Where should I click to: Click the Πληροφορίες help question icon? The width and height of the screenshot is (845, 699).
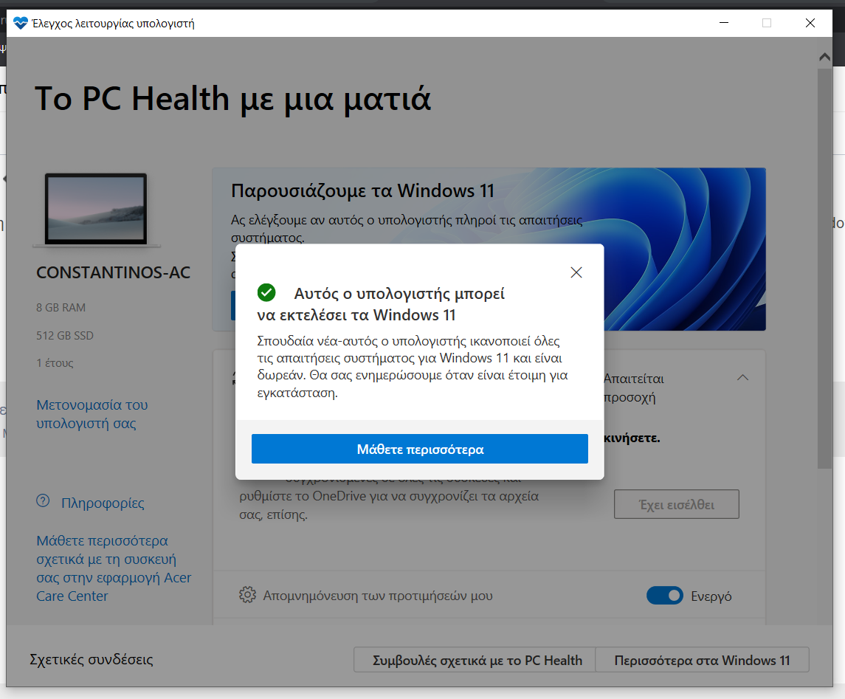(x=43, y=501)
